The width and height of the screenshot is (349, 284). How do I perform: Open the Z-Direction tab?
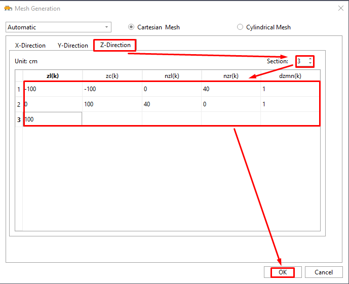pos(115,45)
